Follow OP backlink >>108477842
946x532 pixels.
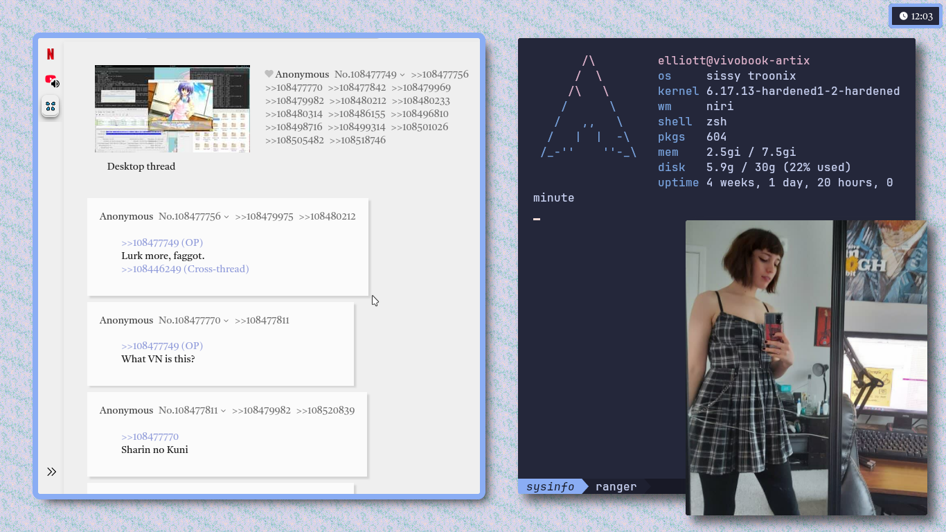[357, 87]
